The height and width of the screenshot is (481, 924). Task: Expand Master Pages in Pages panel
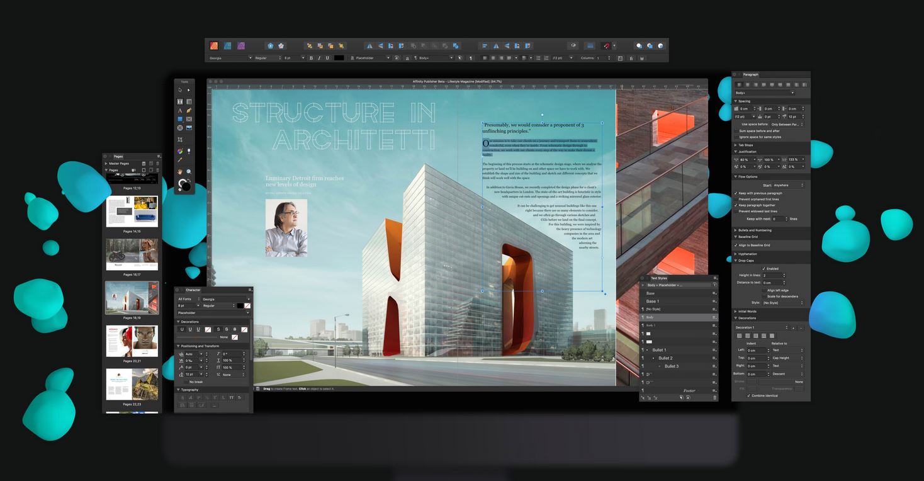[x=106, y=164]
